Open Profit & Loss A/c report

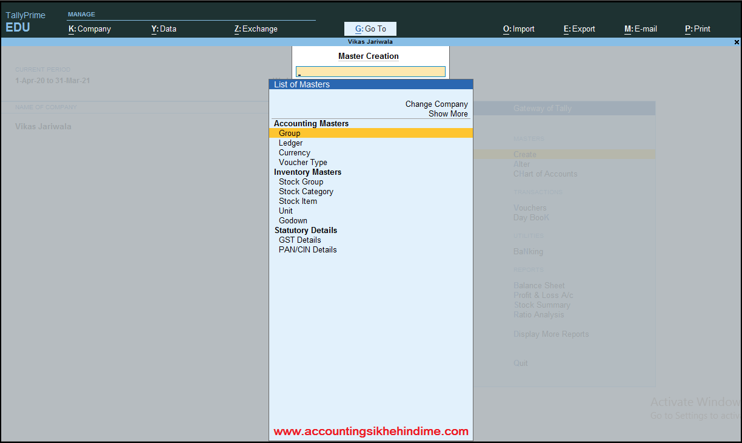tap(543, 295)
